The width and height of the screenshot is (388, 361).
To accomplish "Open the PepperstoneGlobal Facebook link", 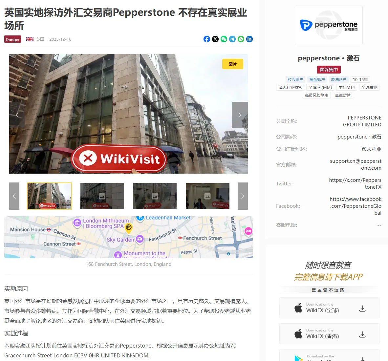I will [355, 206].
